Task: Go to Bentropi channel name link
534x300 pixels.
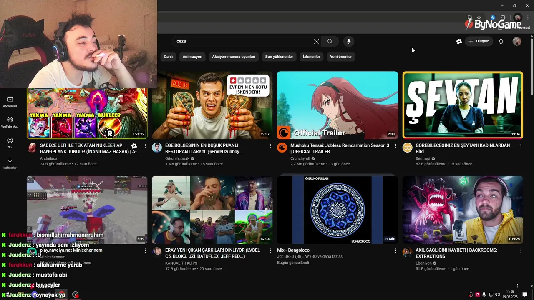Action: [x=423, y=158]
